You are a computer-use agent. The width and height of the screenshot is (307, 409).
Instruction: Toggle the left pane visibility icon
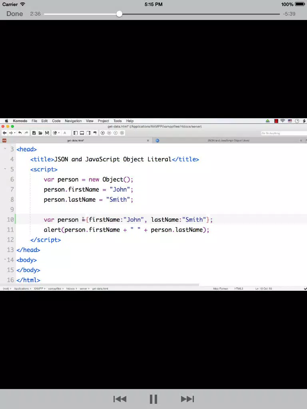tap(76, 133)
